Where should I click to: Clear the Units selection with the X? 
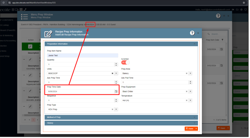112,73
